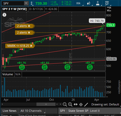Open the candlestick chart style menu
This screenshot has height=116, width=121.
pos(89,3)
